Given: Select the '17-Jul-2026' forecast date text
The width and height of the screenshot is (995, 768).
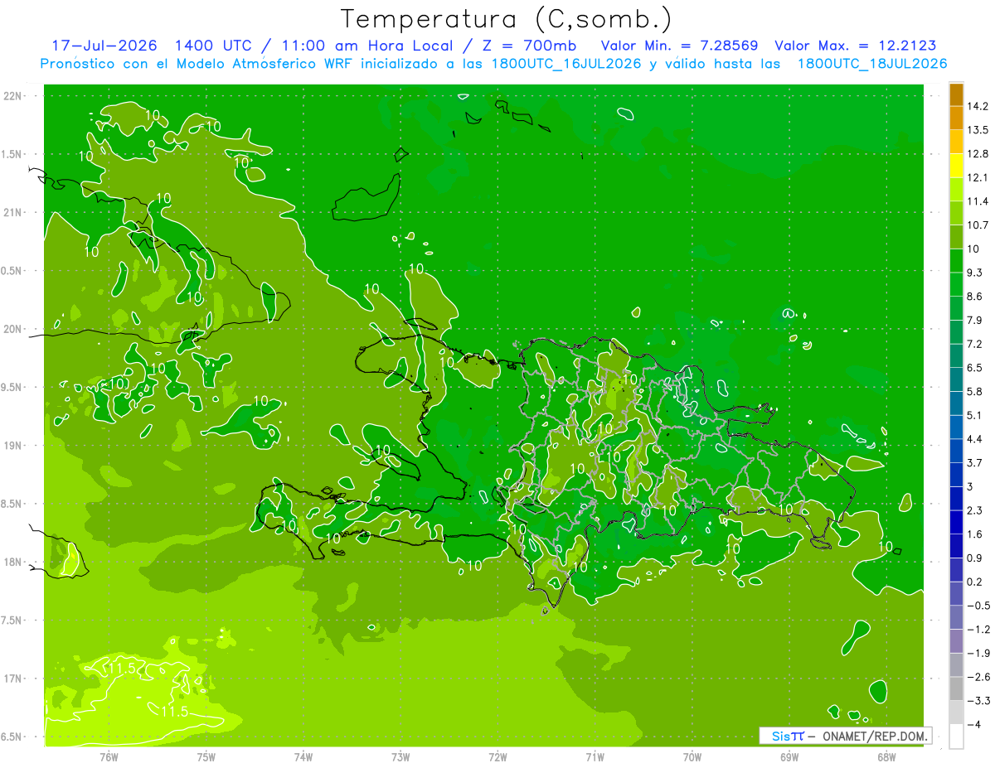Looking at the screenshot, I should coord(104,46).
